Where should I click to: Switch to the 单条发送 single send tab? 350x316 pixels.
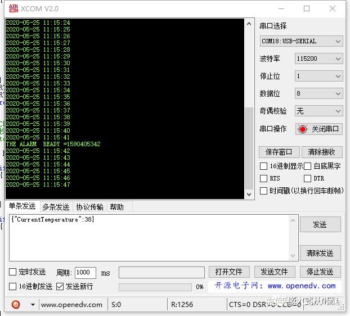pos(22,206)
